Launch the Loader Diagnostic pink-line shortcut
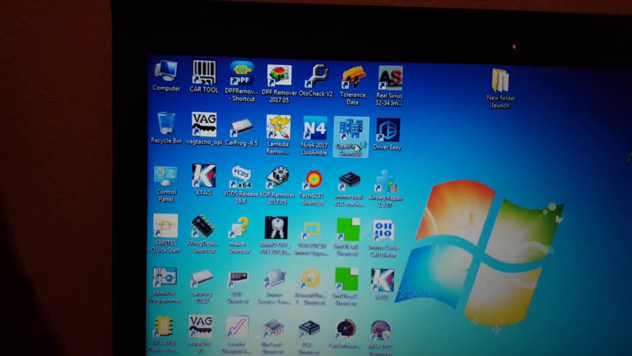Image resolution: width=632 pixels, height=356 pixels. [237, 336]
